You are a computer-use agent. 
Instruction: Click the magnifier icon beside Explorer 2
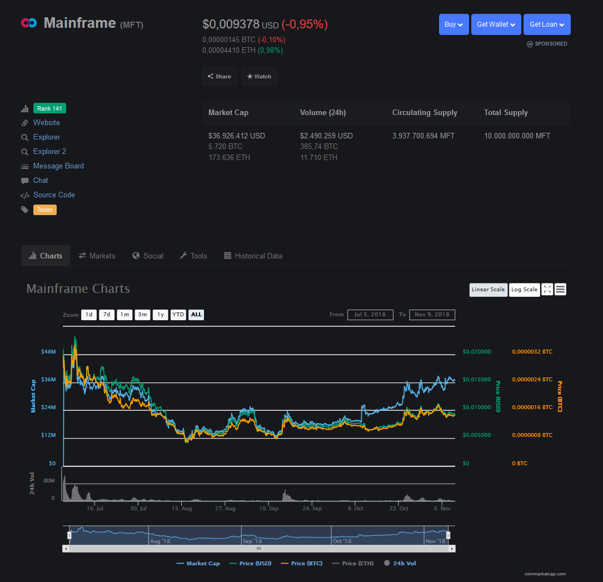tap(24, 152)
